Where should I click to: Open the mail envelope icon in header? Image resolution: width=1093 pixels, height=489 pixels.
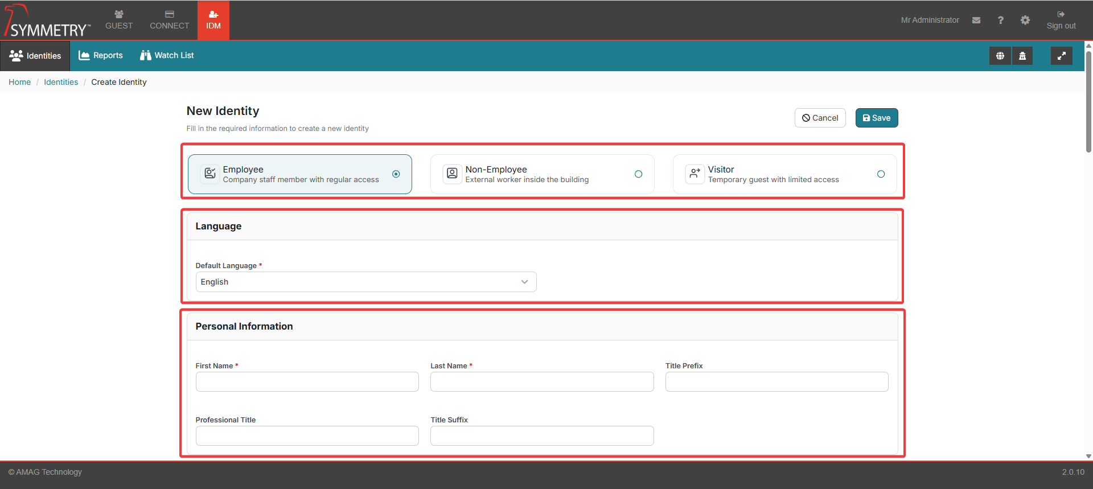click(976, 20)
